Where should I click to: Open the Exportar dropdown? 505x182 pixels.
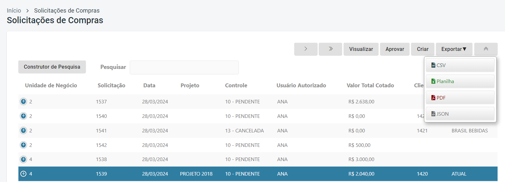point(454,49)
